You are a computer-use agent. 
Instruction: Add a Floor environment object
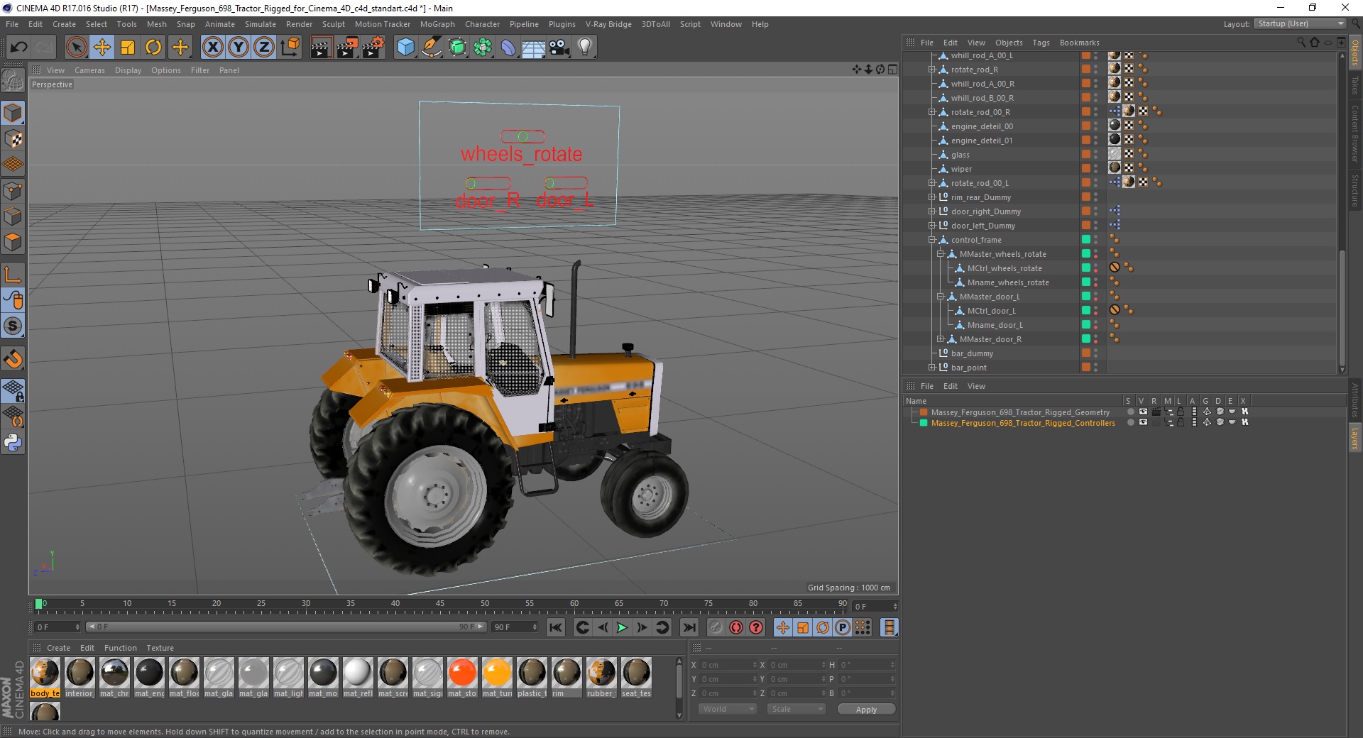(x=534, y=48)
